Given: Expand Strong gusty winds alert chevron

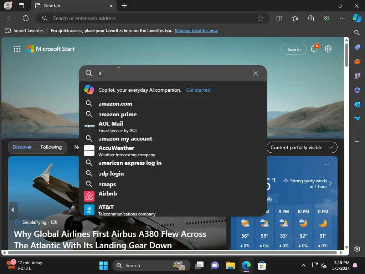Looking at the screenshot, I should tap(330, 183).
